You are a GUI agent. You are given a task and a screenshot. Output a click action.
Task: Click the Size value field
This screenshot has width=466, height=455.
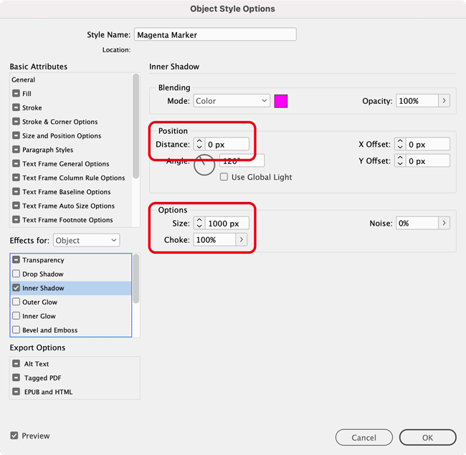coord(227,224)
